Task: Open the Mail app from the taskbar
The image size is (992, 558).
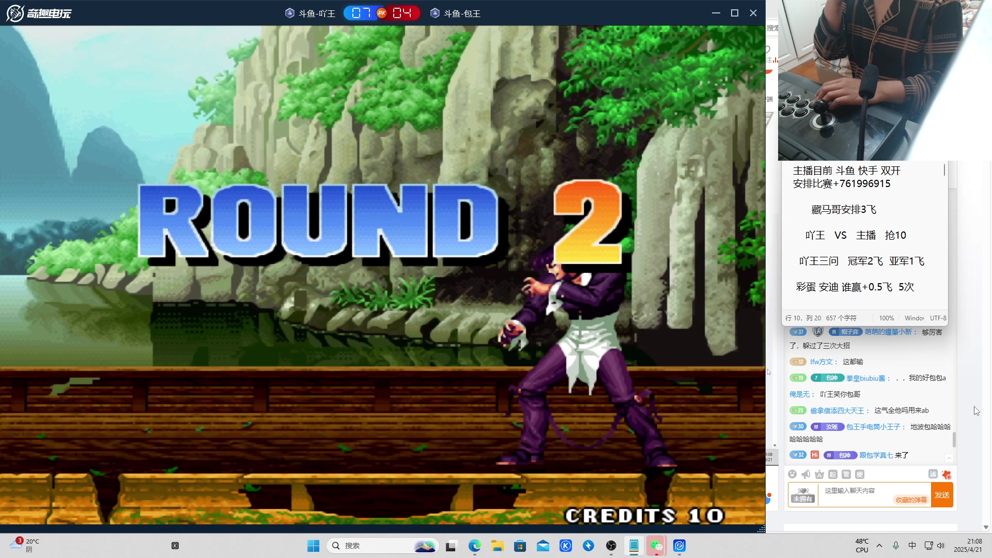Action: [x=542, y=546]
